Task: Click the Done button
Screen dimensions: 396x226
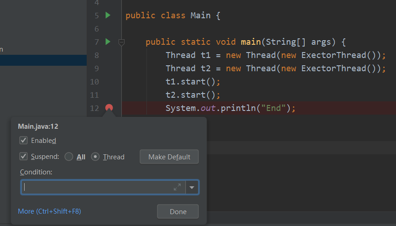Action: [x=178, y=211]
